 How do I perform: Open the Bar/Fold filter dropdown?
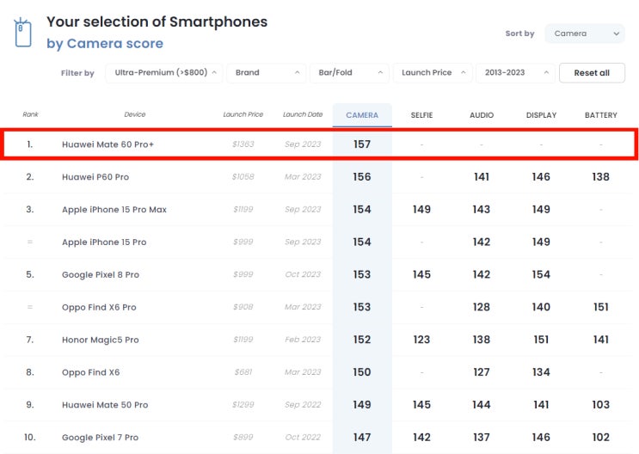coord(349,73)
